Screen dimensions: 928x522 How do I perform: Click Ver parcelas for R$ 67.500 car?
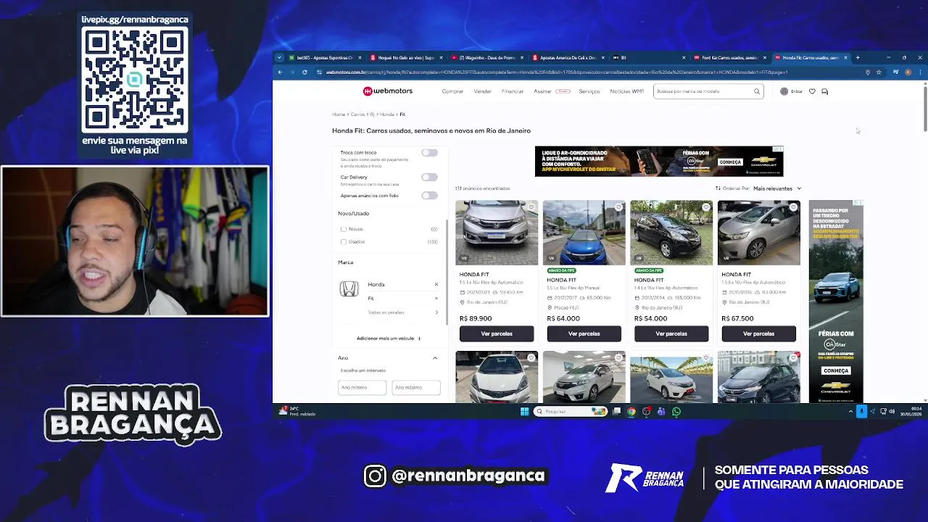758,333
